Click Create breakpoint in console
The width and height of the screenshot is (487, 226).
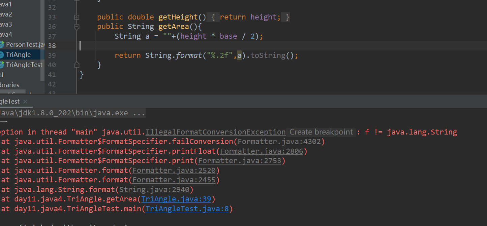[x=321, y=132]
